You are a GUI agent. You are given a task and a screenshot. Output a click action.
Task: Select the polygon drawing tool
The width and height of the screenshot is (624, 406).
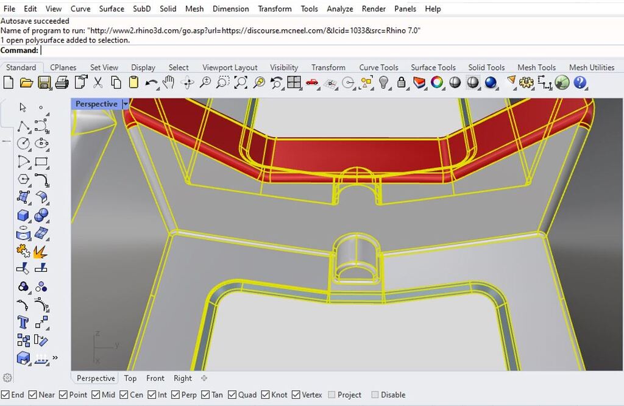[22, 179]
